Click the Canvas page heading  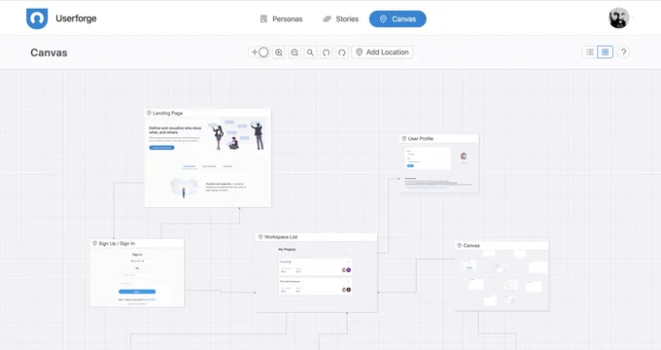tap(49, 52)
